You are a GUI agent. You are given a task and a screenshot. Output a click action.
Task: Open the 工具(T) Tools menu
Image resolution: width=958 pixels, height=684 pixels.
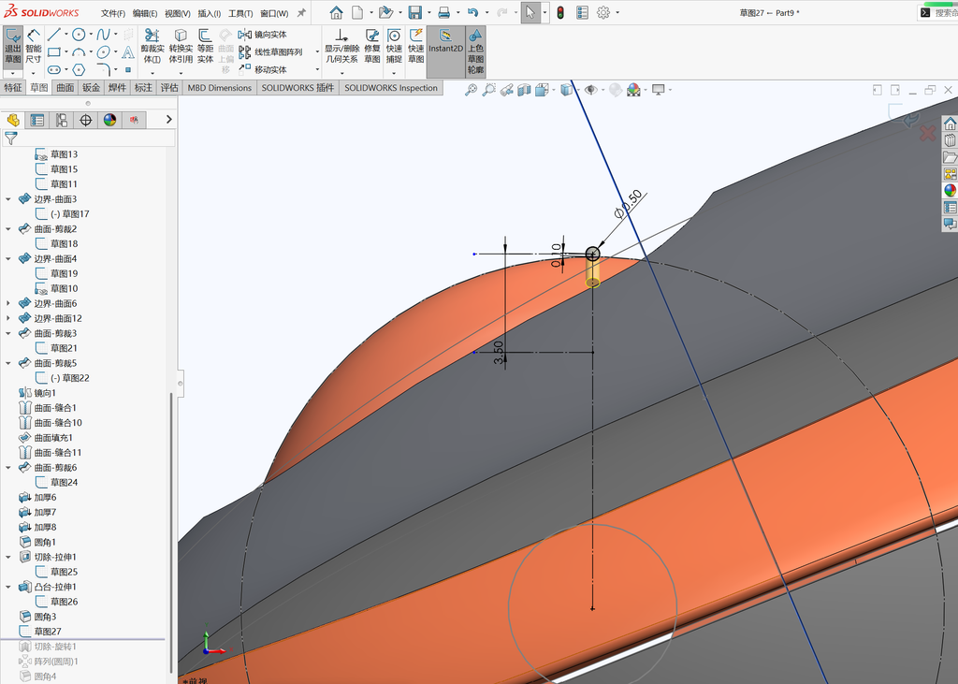point(240,13)
